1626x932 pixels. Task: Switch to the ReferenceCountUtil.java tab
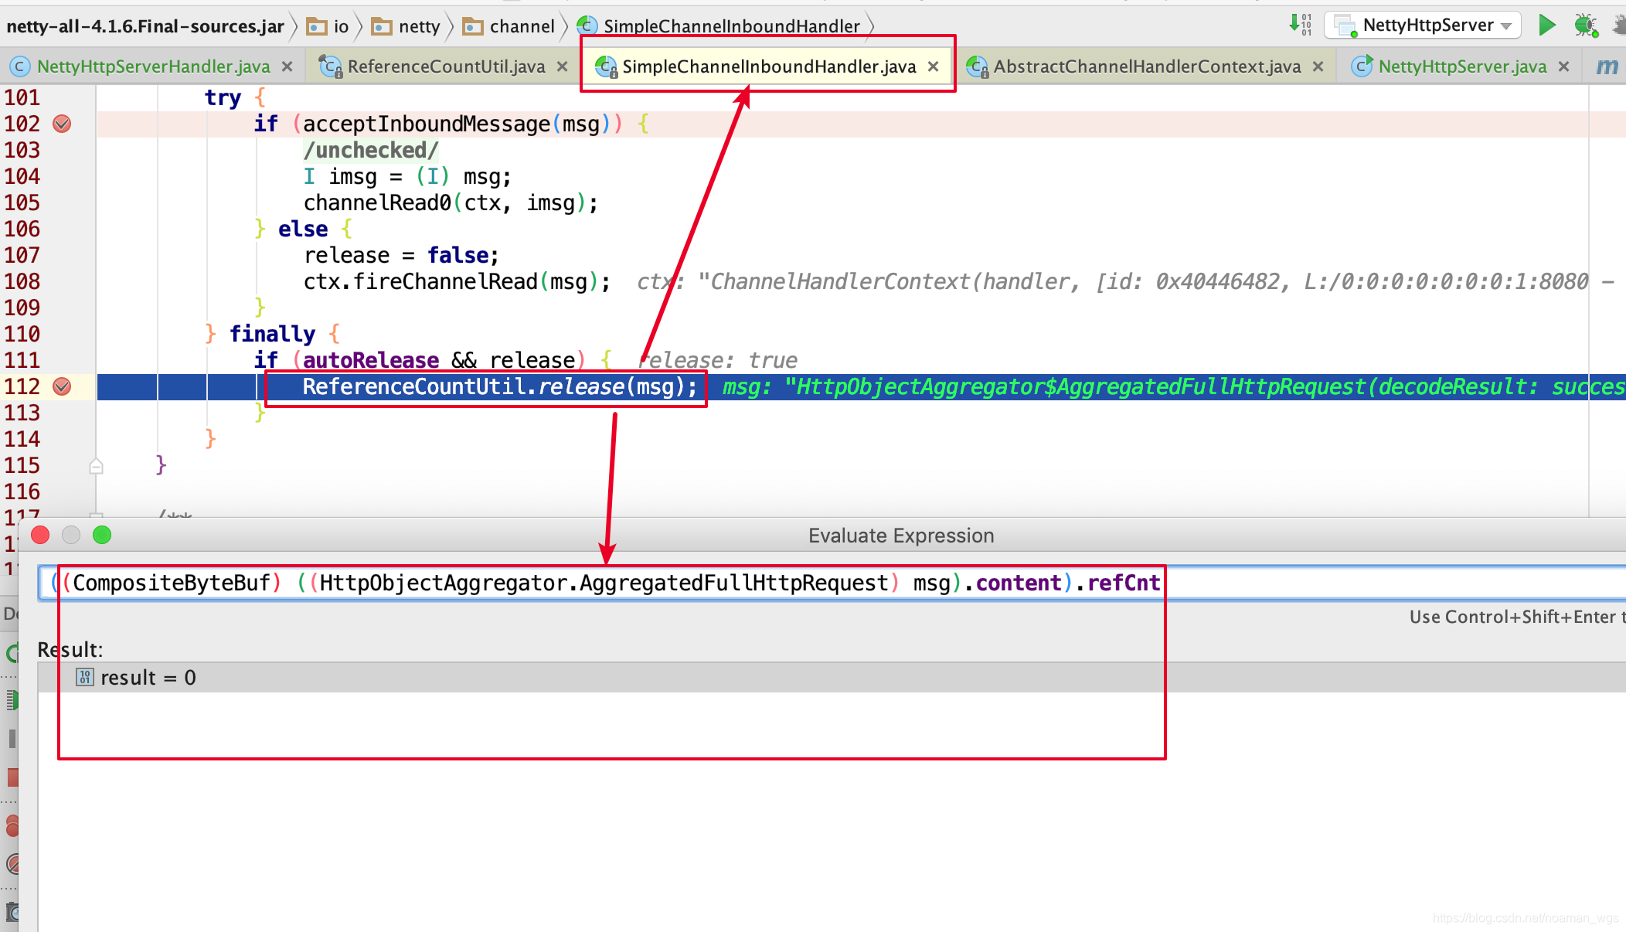(446, 66)
